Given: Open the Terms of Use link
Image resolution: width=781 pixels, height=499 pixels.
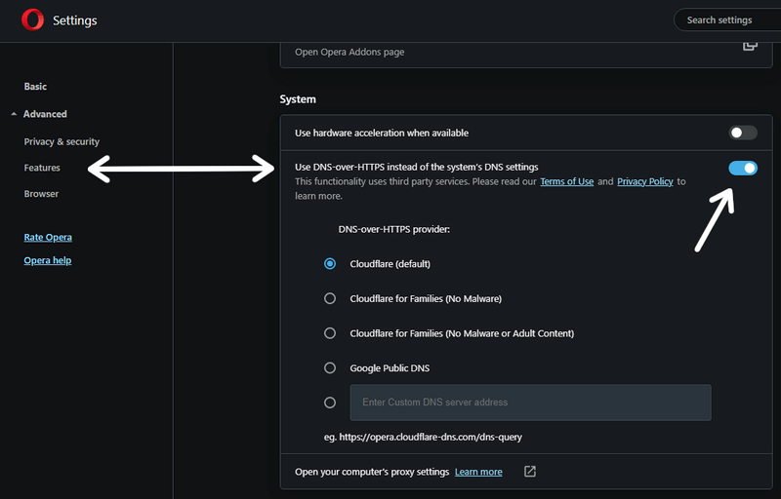Looking at the screenshot, I should tap(566, 181).
